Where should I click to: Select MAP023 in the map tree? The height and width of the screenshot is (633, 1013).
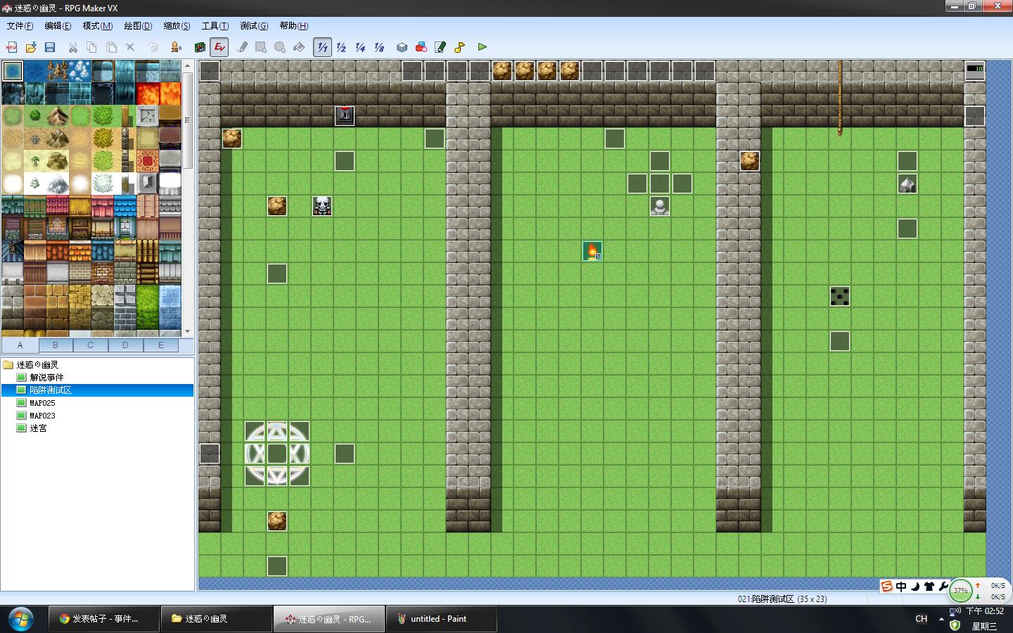[x=42, y=416]
